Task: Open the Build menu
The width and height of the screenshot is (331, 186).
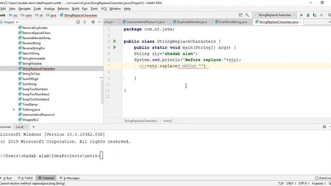Action: [76, 9]
